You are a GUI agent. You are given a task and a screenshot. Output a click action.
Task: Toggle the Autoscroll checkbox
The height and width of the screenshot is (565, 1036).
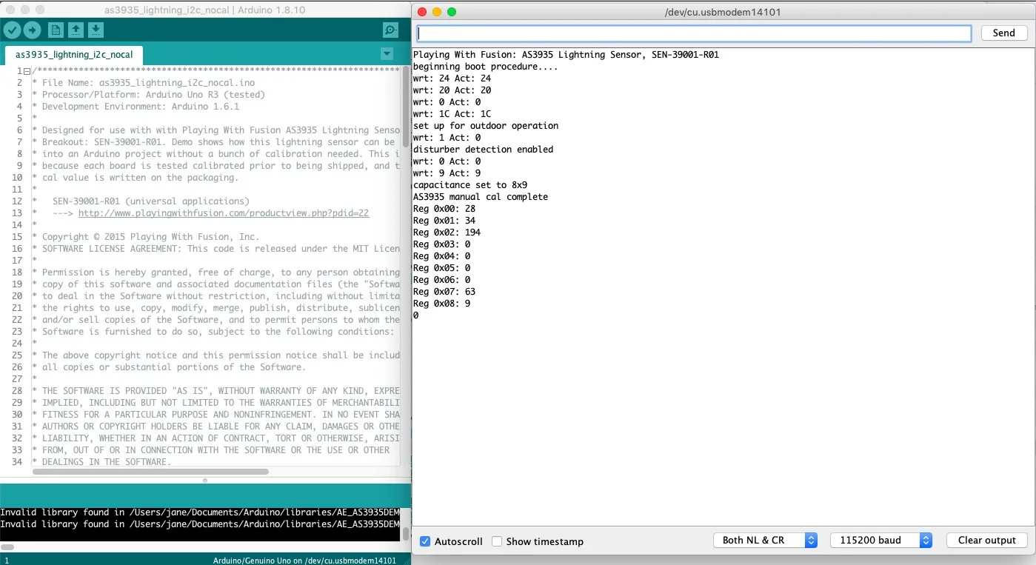425,541
